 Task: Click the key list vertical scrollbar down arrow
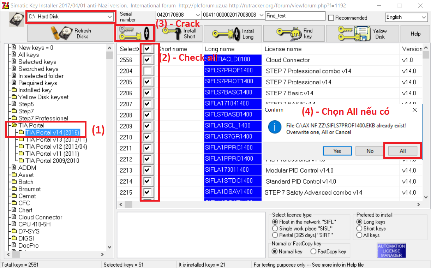(x=426, y=197)
